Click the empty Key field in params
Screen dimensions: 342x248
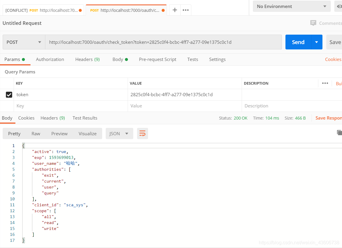click(x=70, y=106)
